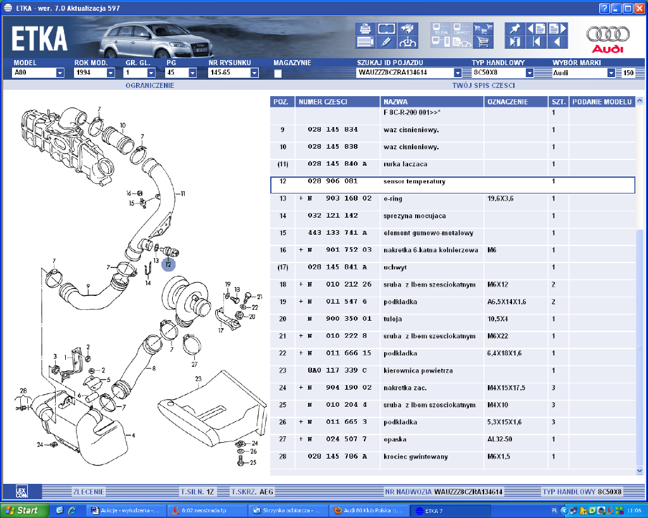Open the PG dropdown showing 45

pyautogui.click(x=192, y=73)
